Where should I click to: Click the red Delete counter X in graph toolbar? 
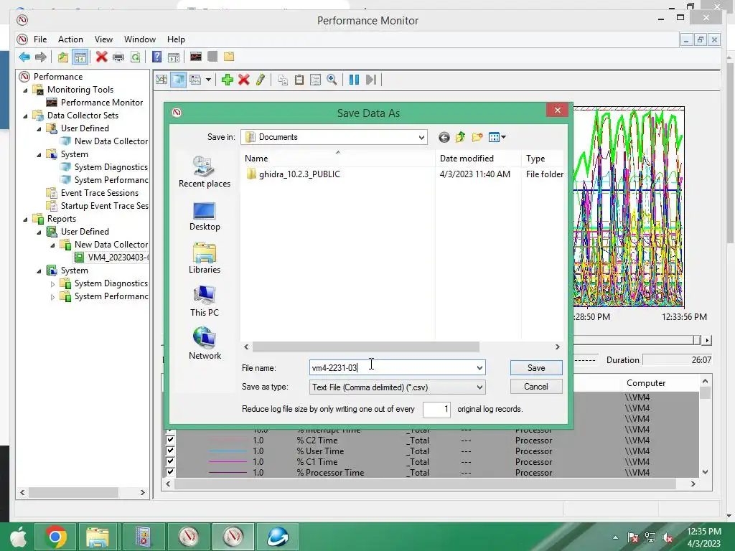point(244,80)
